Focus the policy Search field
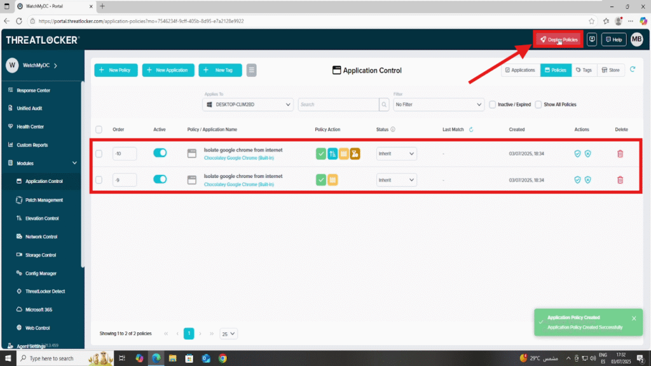The width and height of the screenshot is (651, 366). [x=338, y=105]
